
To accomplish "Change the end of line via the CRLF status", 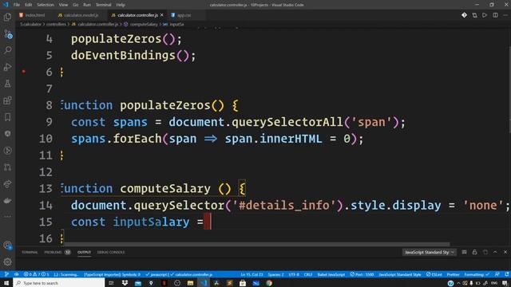I will point(308,274).
